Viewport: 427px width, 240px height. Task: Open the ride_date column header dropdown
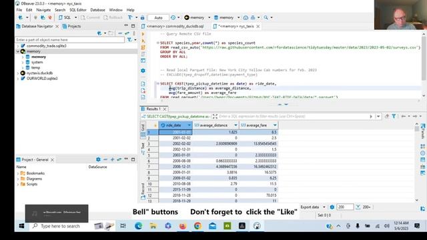(189, 125)
